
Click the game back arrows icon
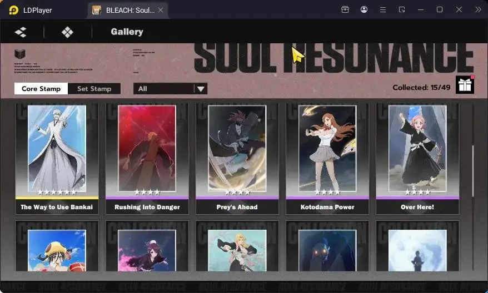pyautogui.click(x=21, y=32)
